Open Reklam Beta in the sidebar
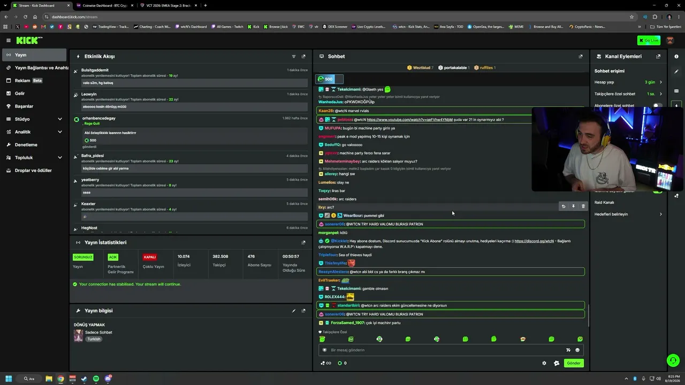 coord(33,80)
